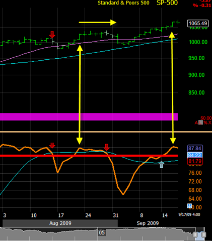Click the red X to close the pane
This screenshot has width=212, height=241.
[209, 123]
